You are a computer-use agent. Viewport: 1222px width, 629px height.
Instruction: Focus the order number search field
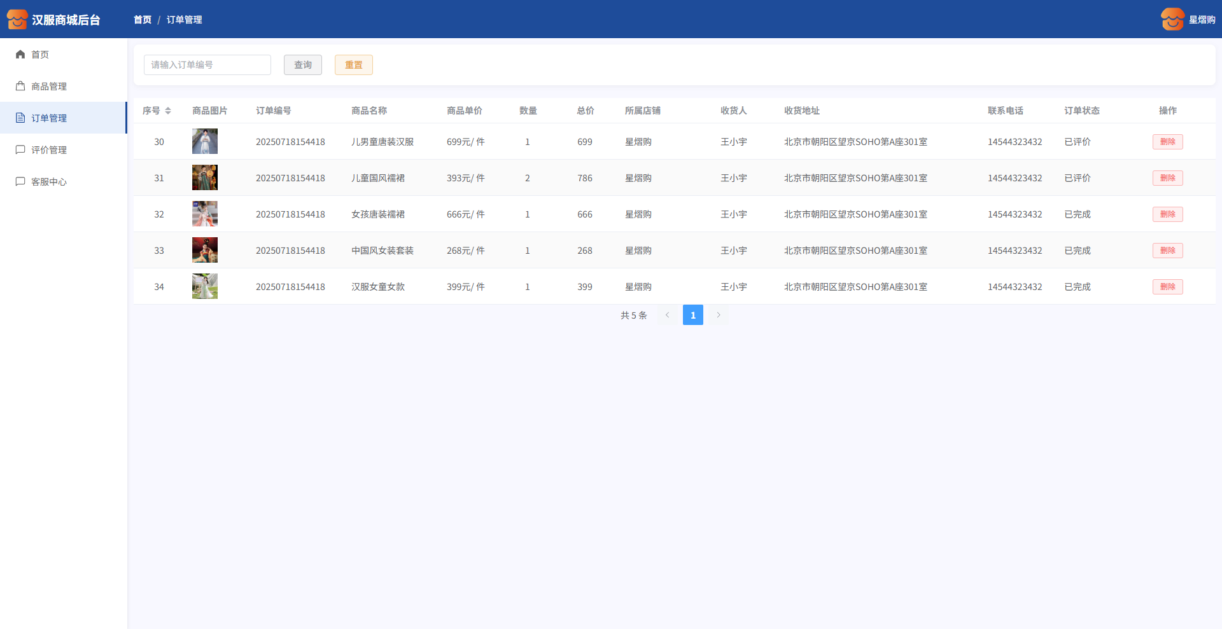207,65
